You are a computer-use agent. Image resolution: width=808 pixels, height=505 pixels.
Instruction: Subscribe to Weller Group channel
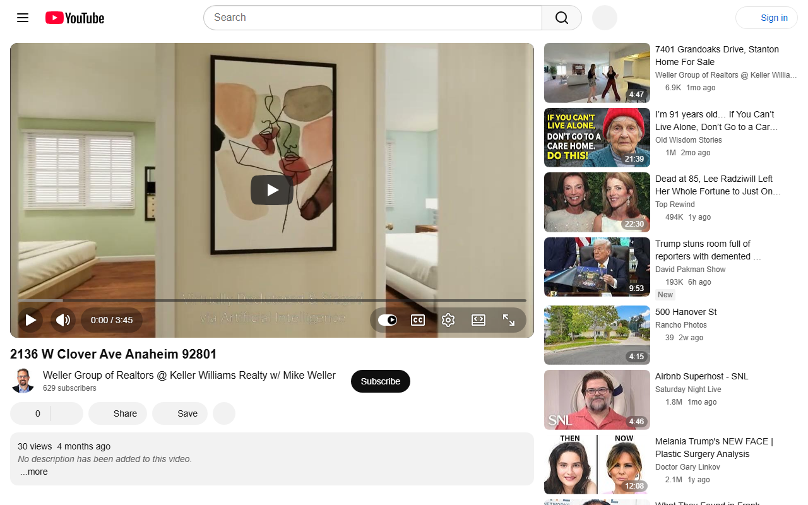point(381,381)
